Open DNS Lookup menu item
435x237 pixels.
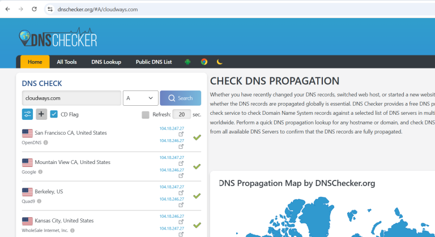tap(106, 62)
